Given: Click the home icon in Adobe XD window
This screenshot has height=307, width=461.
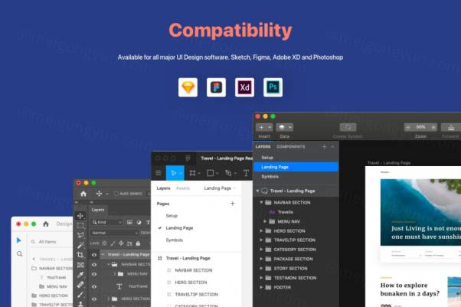Looking at the screenshot, I should click(x=46, y=224).
